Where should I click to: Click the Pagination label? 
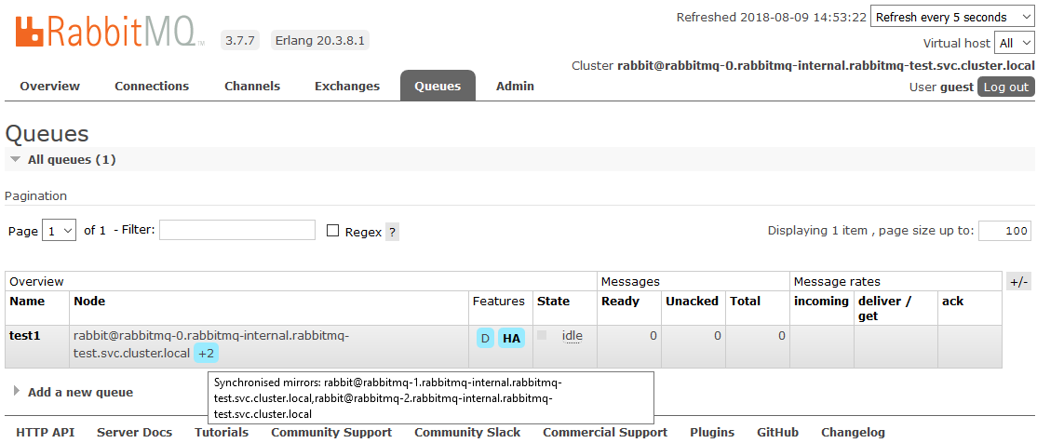pyautogui.click(x=35, y=195)
